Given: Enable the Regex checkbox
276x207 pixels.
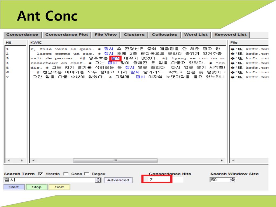Looking at the screenshot, I should 87,174.
